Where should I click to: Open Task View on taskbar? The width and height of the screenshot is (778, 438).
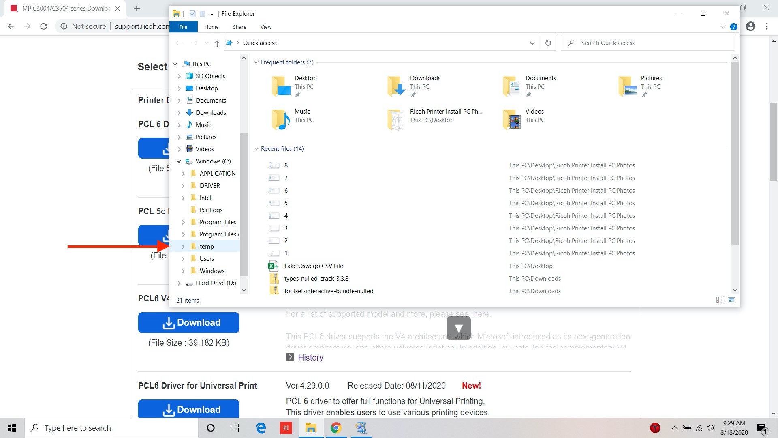pos(235,428)
